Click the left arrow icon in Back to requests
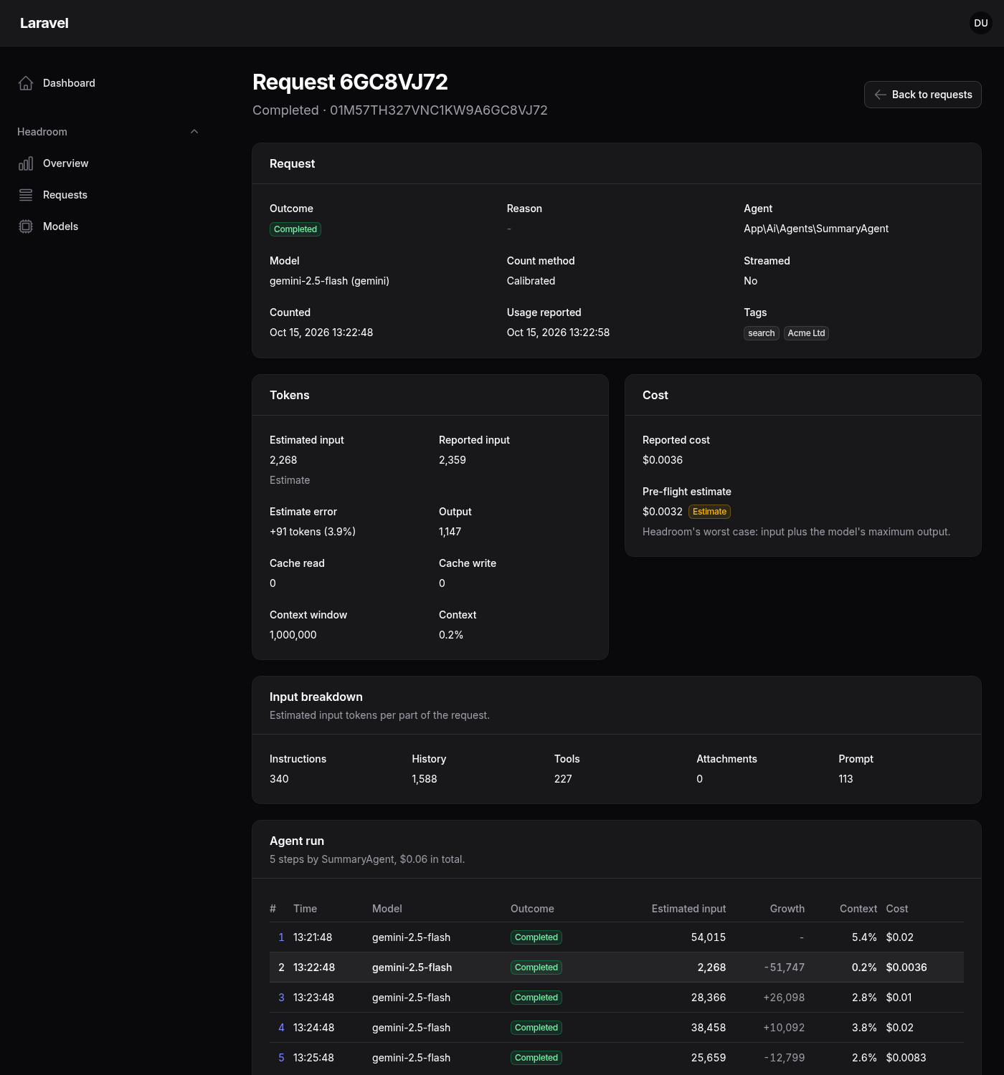The image size is (1004, 1075). tap(881, 95)
